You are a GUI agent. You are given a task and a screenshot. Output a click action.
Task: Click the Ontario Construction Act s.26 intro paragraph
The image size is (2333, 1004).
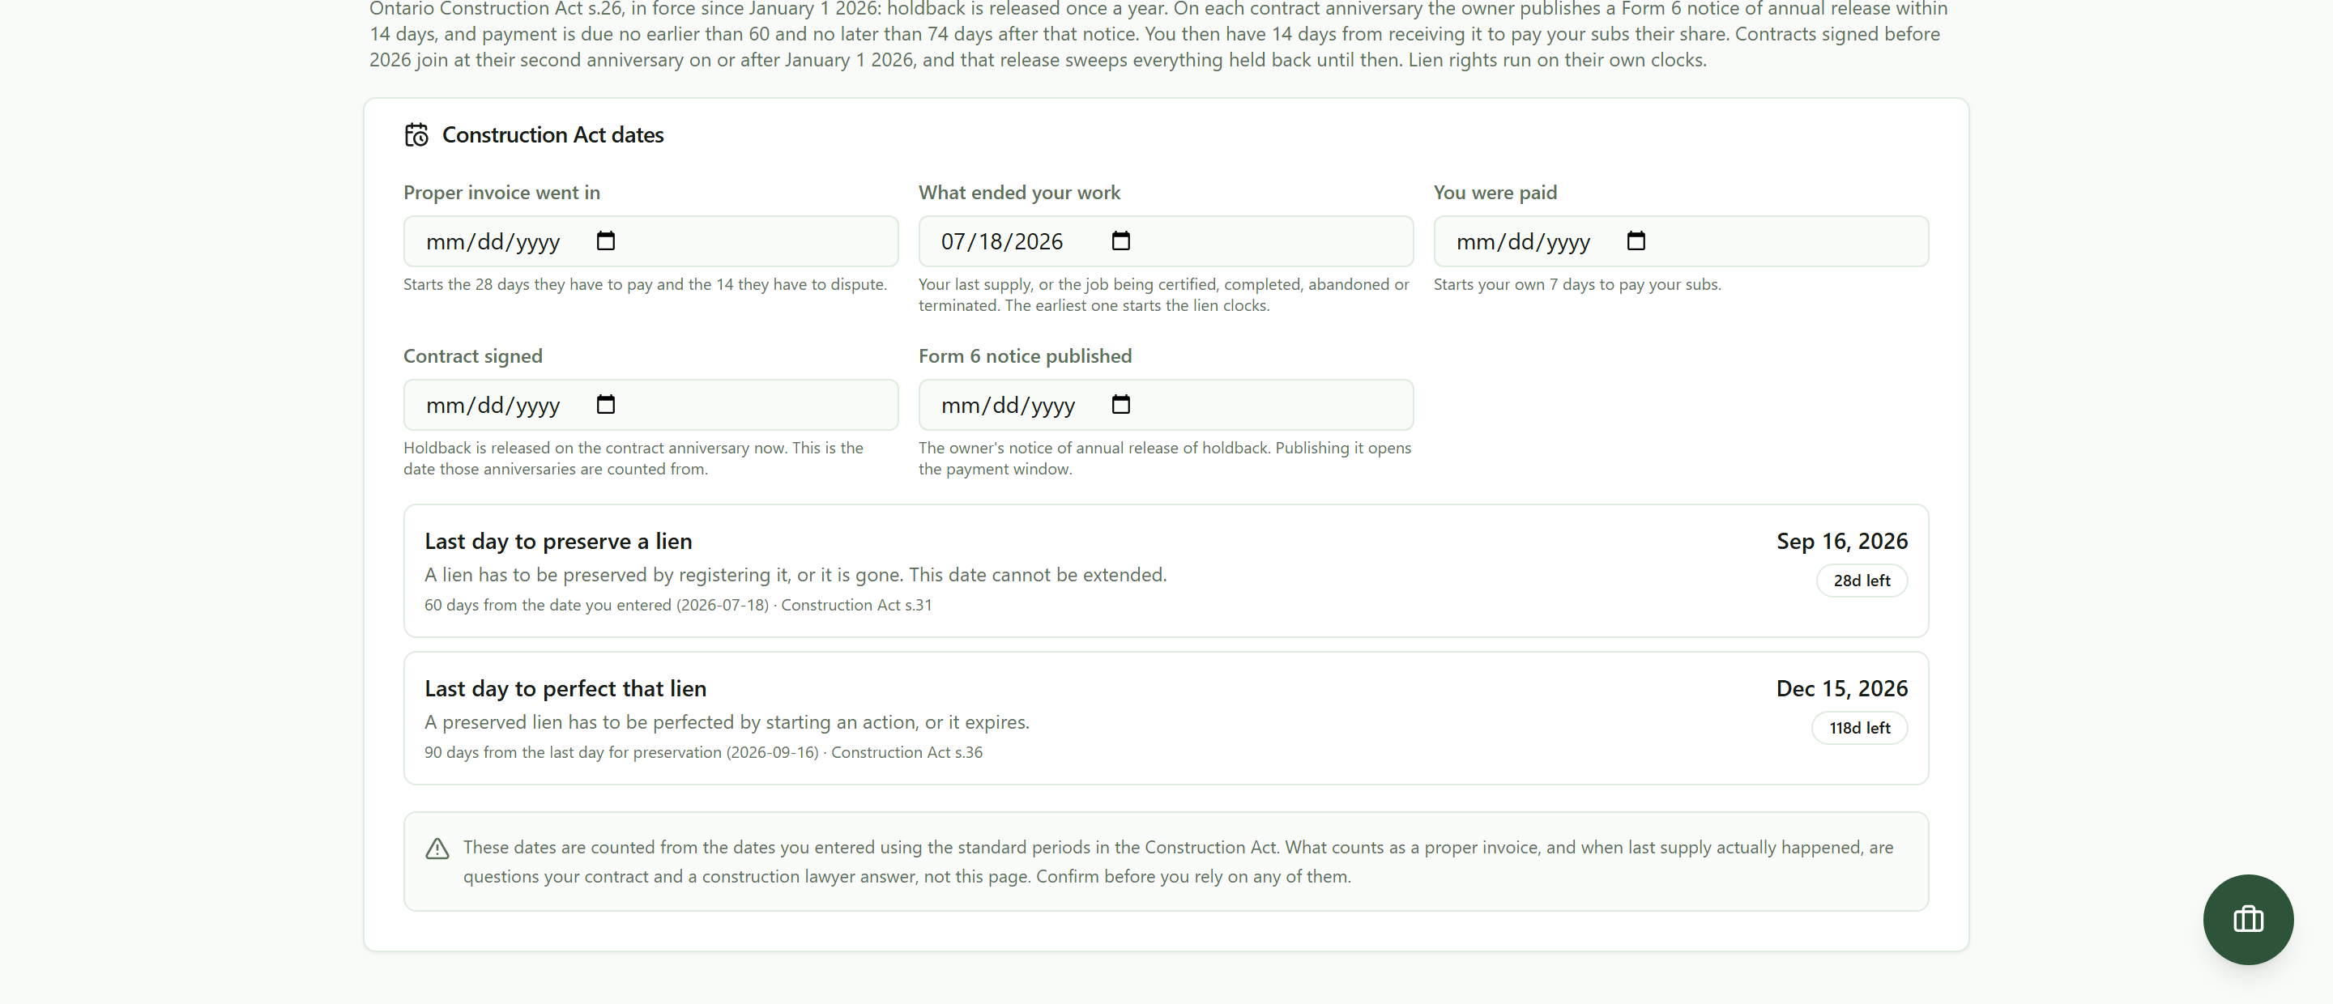tap(1158, 34)
